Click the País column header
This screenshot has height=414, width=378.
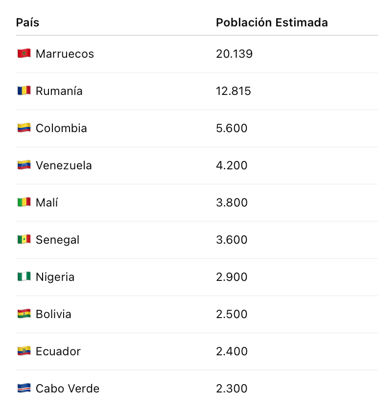[x=27, y=23]
